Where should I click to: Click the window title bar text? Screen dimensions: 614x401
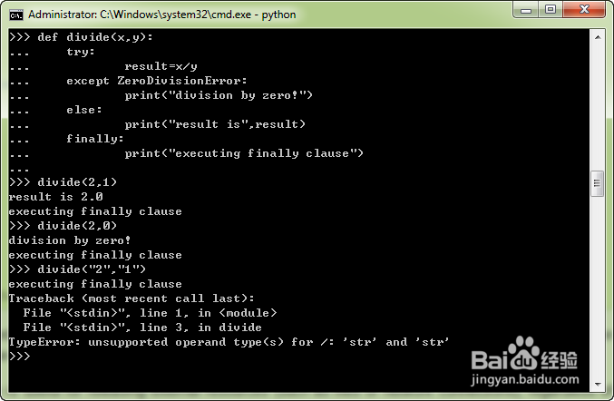click(x=161, y=15)
